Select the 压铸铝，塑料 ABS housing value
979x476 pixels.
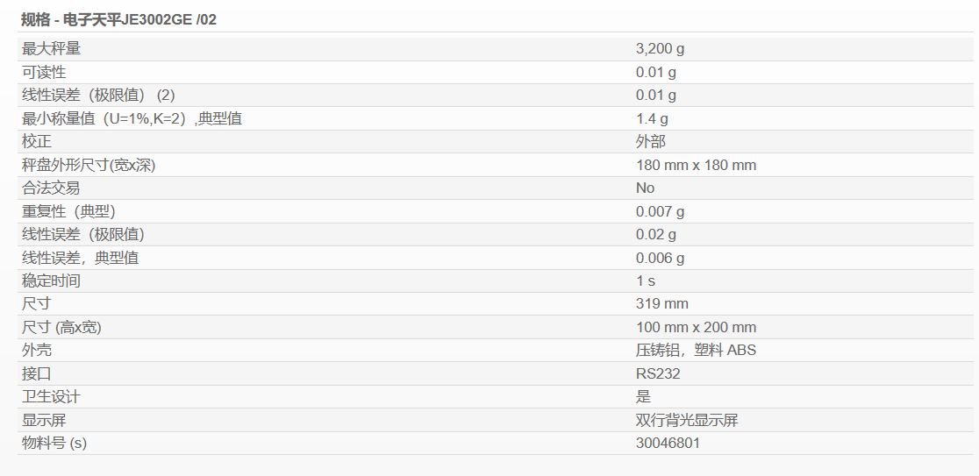point(696,350)
